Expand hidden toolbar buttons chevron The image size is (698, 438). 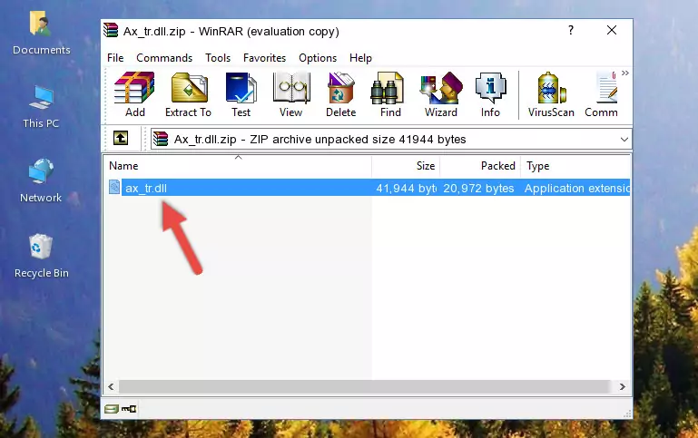625,73
